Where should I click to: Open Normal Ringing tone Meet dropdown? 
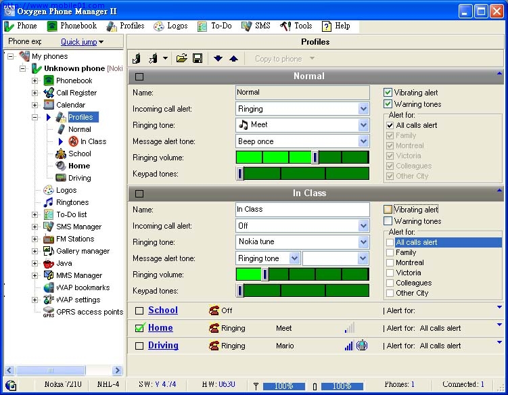coord(363,125)
